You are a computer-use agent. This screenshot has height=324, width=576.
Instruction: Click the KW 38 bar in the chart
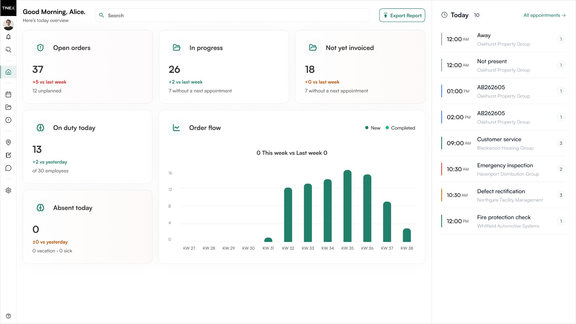[x=407, y=235]
